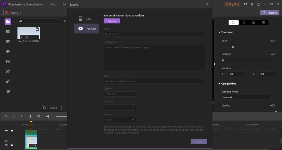The height and width of the screenshot is (150, 282).
Task: Collapse the Transform section
Action: point(219,32)
